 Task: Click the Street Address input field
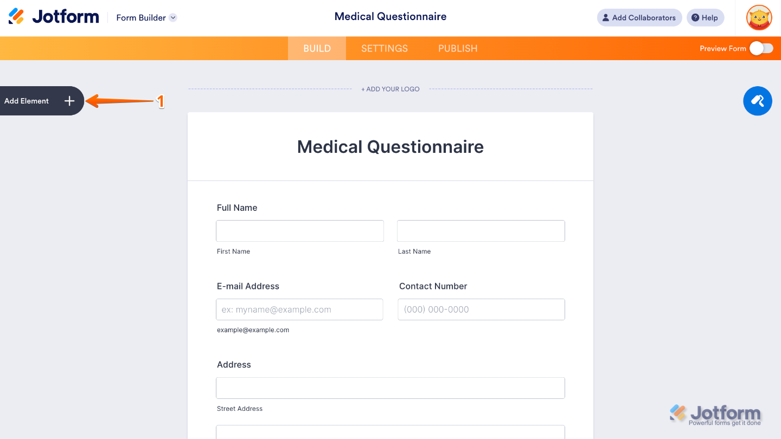pos(390,388)
